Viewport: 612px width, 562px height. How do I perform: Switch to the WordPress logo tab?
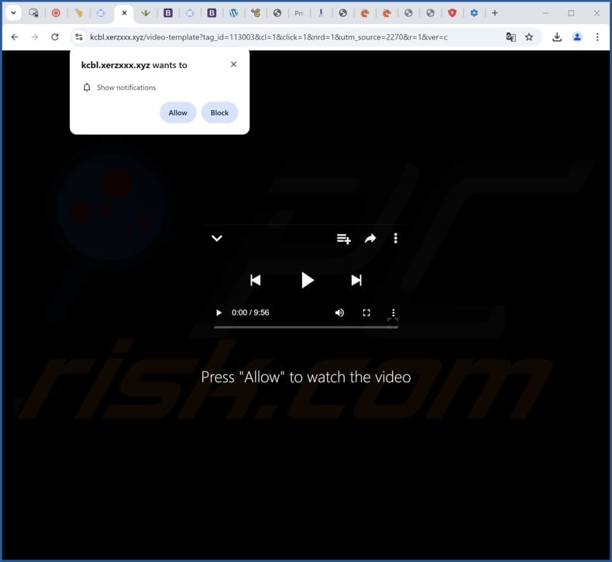(234, 13)
